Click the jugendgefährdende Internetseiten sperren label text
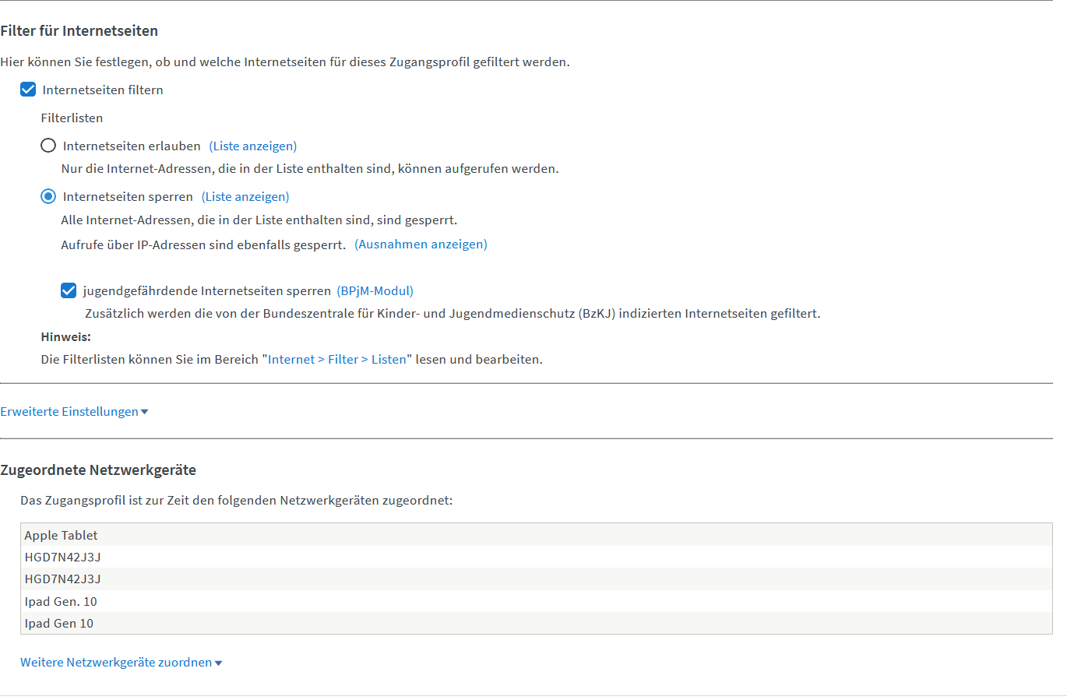 click(206, 291)
